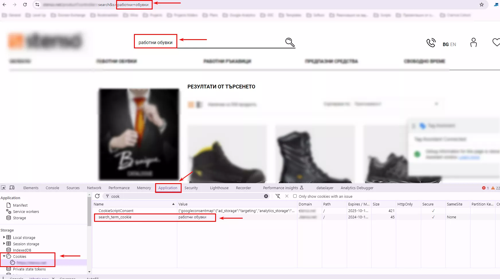
Task: Open Service workers section
Action: [x=26, y=211]
